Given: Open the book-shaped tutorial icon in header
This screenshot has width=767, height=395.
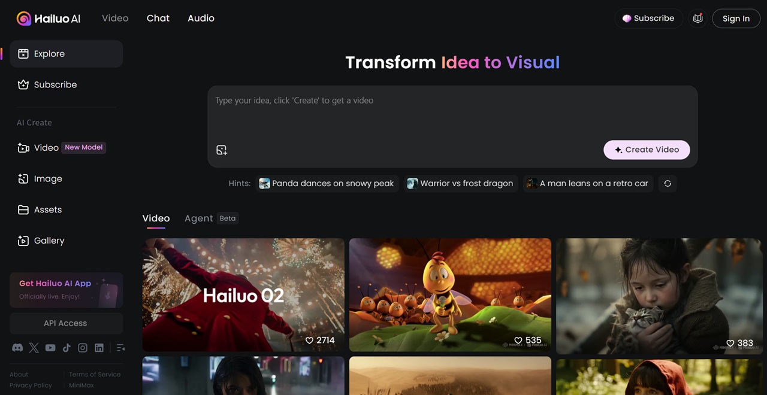Looking at the screenshot, I should tap(697, 19).
